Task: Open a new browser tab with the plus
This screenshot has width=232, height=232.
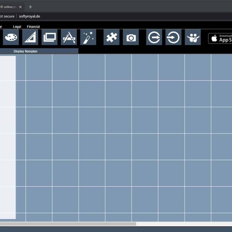Action: point(30,7)
